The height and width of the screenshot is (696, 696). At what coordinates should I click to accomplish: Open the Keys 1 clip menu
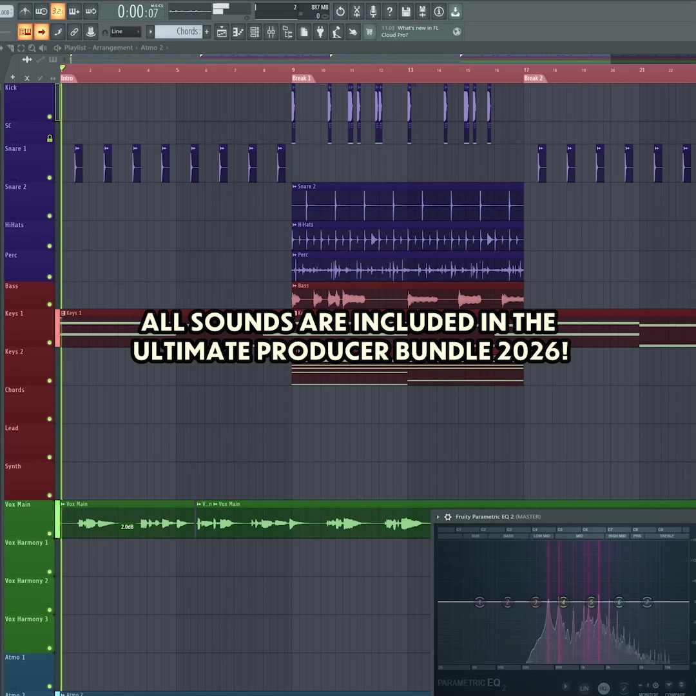tap(63, 313)
